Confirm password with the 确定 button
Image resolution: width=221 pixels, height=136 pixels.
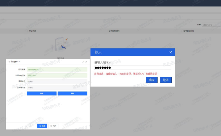(151, 80)
